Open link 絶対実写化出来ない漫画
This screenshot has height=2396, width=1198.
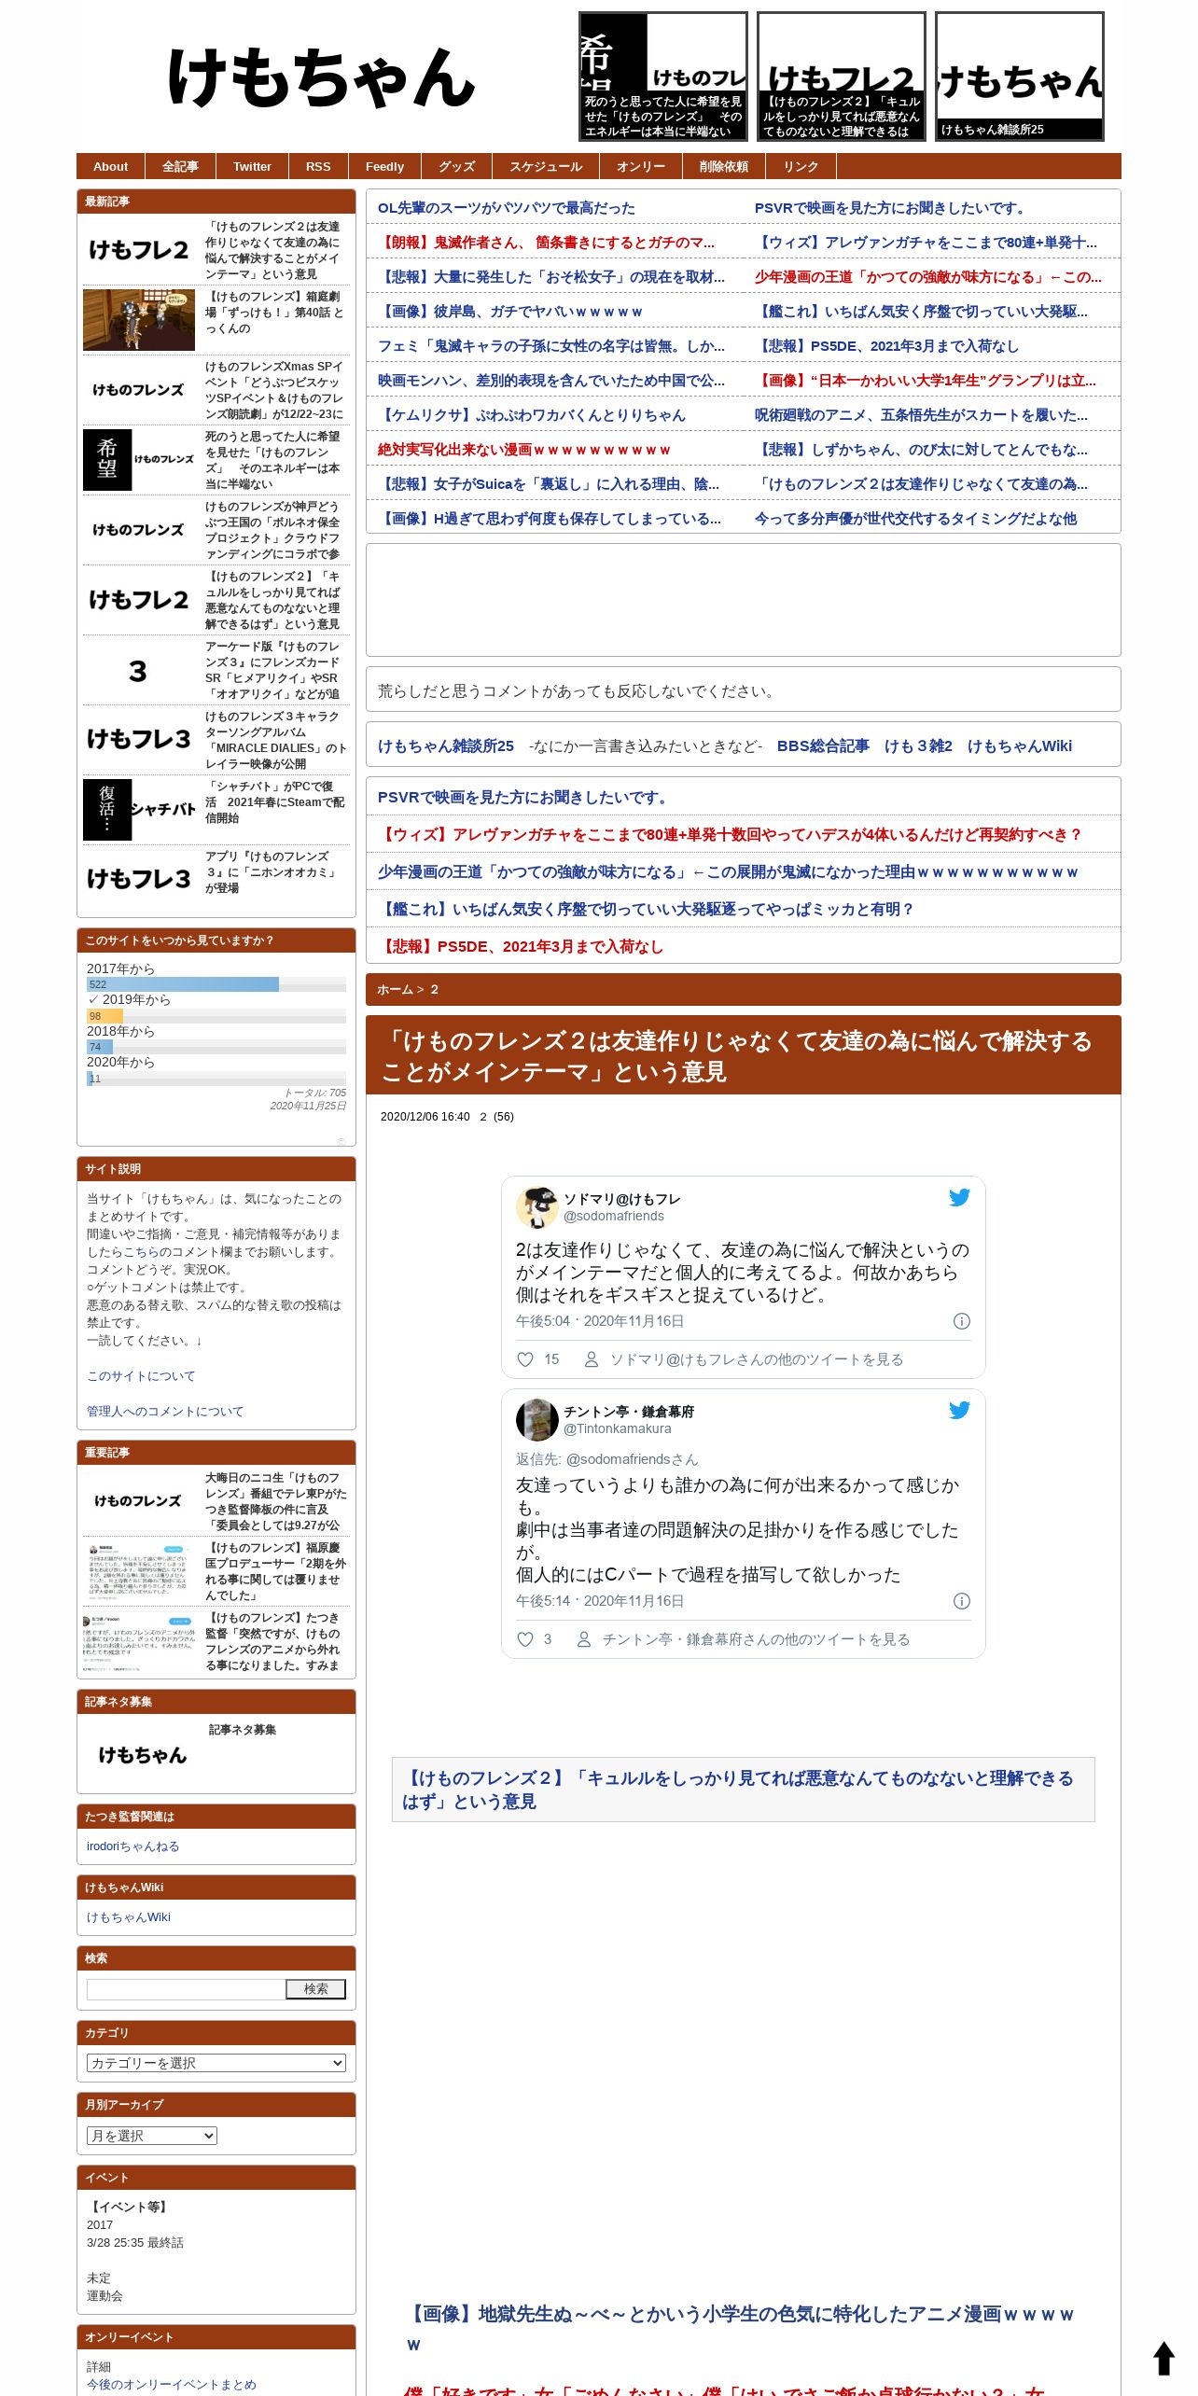[523, 450]
